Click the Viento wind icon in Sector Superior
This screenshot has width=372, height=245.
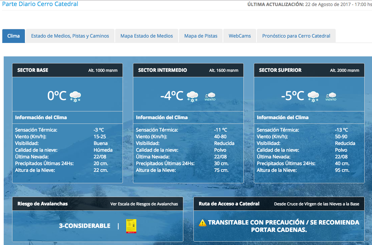coord(331,97)
